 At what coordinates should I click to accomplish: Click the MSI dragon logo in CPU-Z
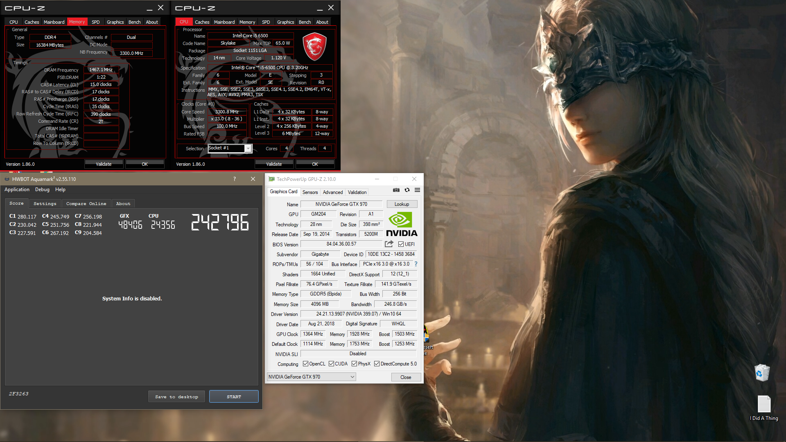pos(314,47)
